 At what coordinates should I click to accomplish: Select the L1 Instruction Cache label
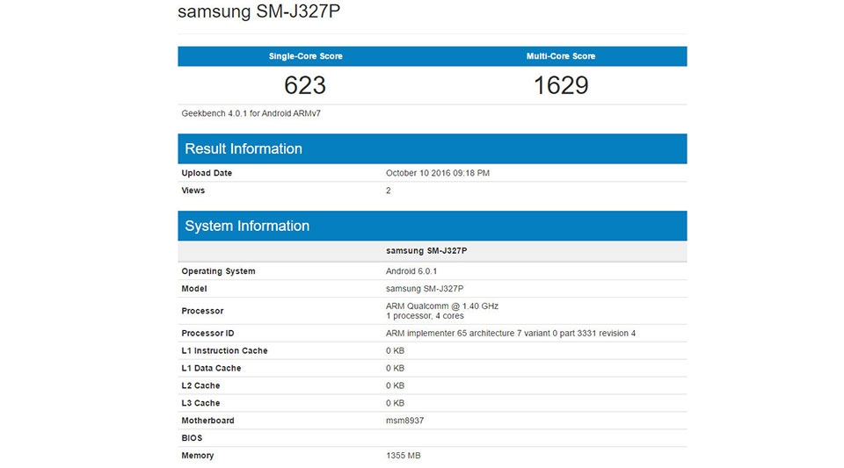coord(224,350)
